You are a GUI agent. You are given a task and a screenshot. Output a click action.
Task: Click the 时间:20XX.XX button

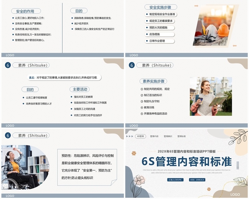(x=197, y=180)
